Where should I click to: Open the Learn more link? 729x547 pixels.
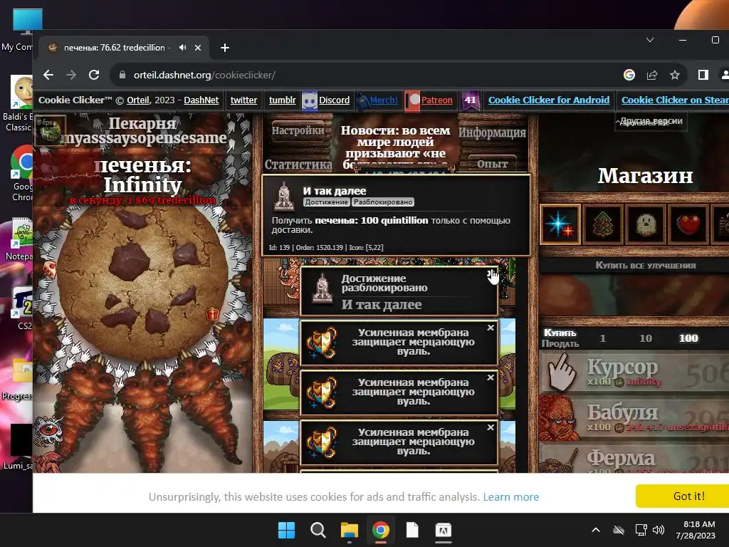point(511,496)
